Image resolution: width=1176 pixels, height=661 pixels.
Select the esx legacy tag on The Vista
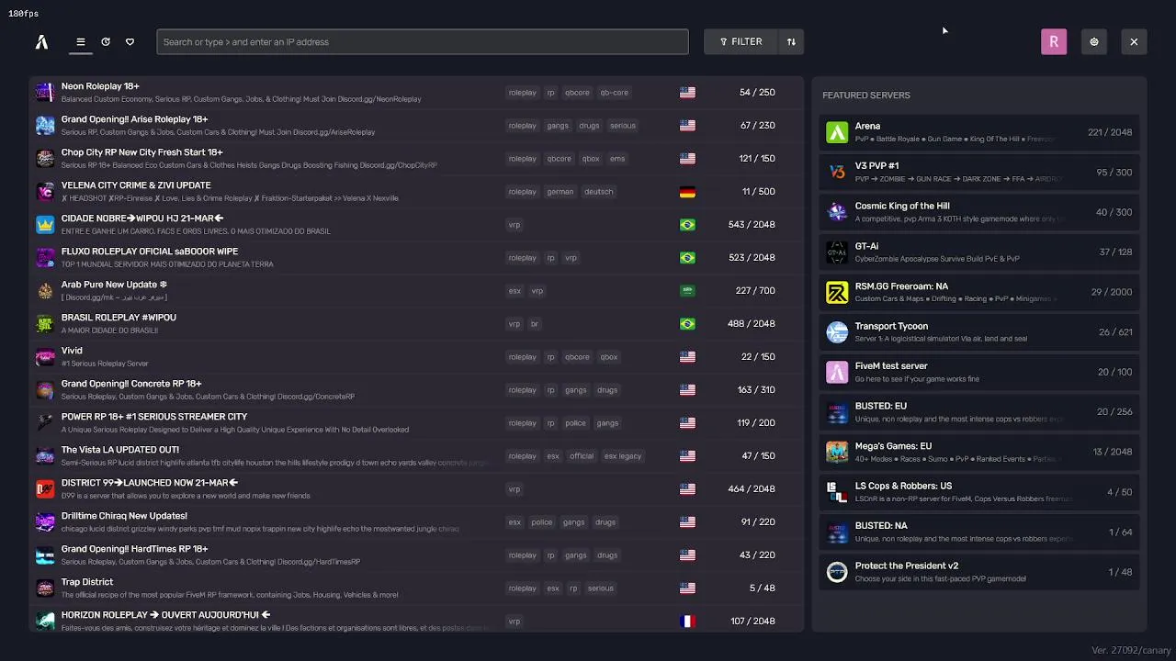tap(622, 455)
